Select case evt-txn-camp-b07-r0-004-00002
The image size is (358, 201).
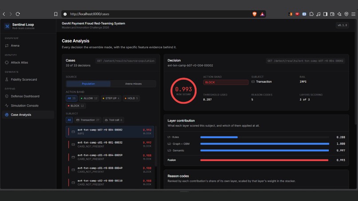click(110, 131)
